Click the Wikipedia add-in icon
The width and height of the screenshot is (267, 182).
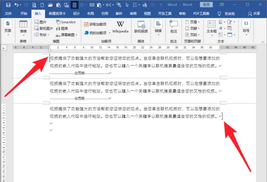pos(120,27)
